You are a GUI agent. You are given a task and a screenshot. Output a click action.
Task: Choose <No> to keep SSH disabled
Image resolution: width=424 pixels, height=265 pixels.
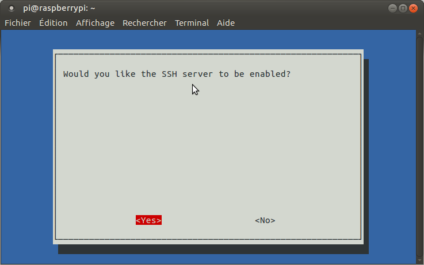tap(265, 220)
